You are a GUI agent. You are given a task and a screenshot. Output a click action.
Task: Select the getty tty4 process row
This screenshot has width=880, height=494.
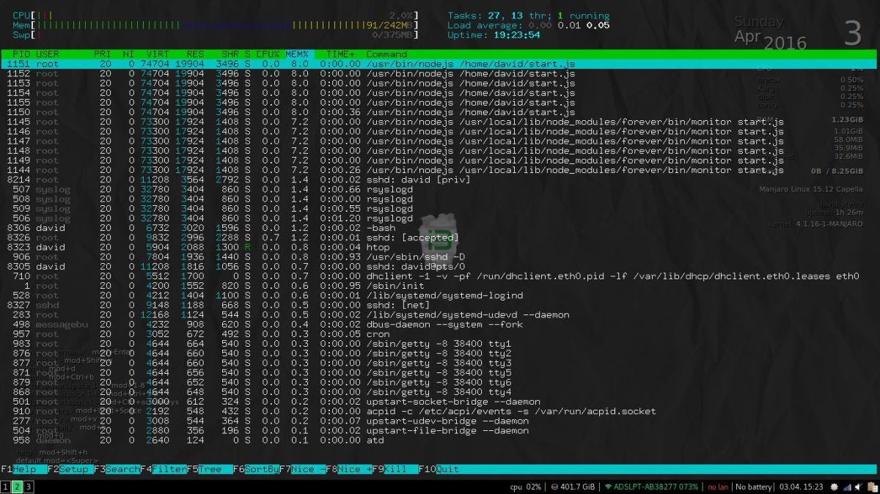coord(440,392)
